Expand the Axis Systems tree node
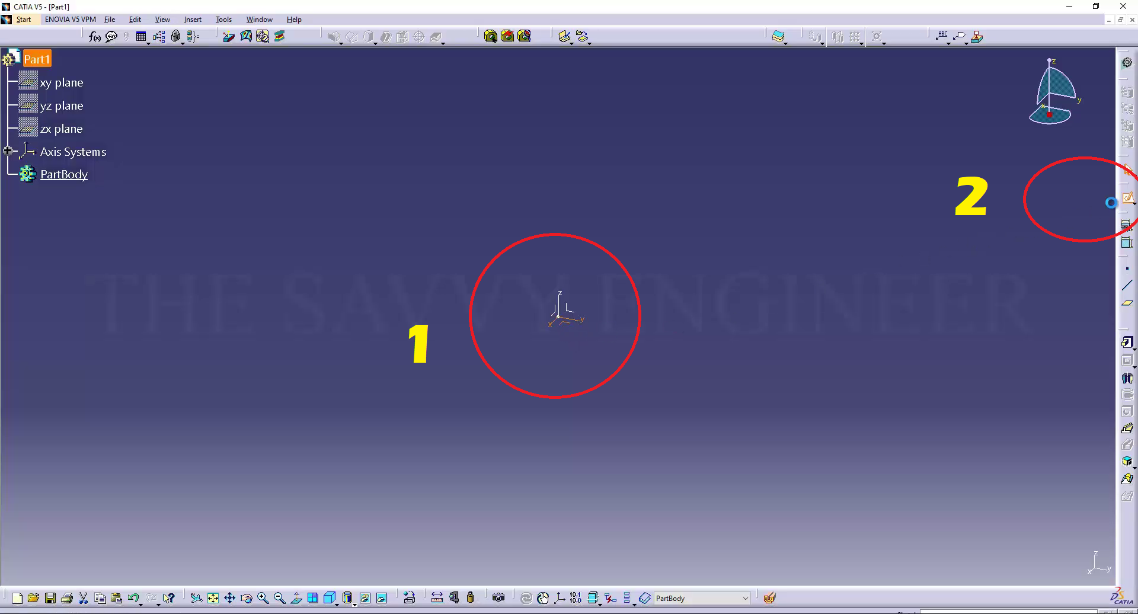This screenshot has height=614, width=1138. 8,151
